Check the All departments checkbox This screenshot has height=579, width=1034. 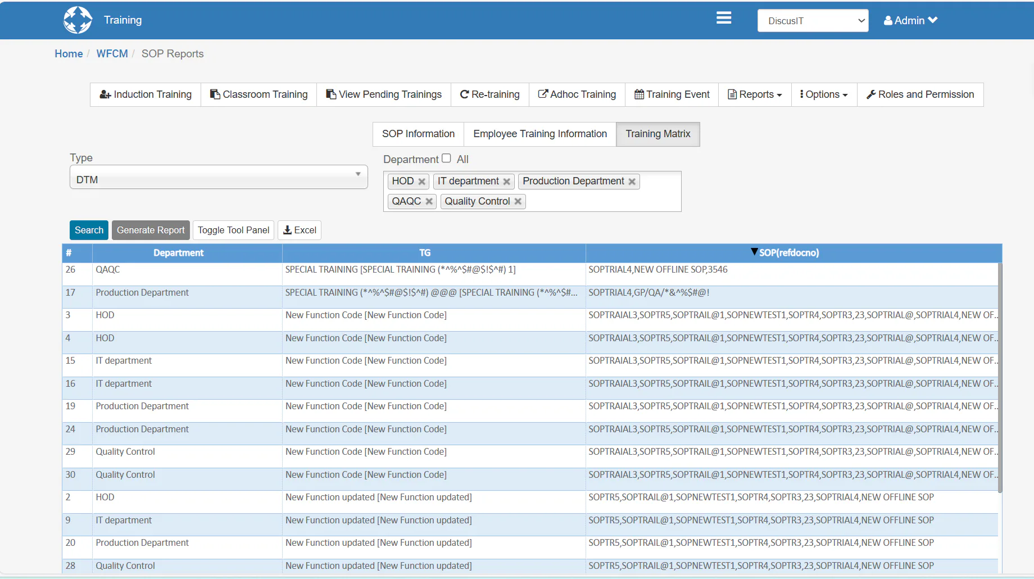coord(446,159)
